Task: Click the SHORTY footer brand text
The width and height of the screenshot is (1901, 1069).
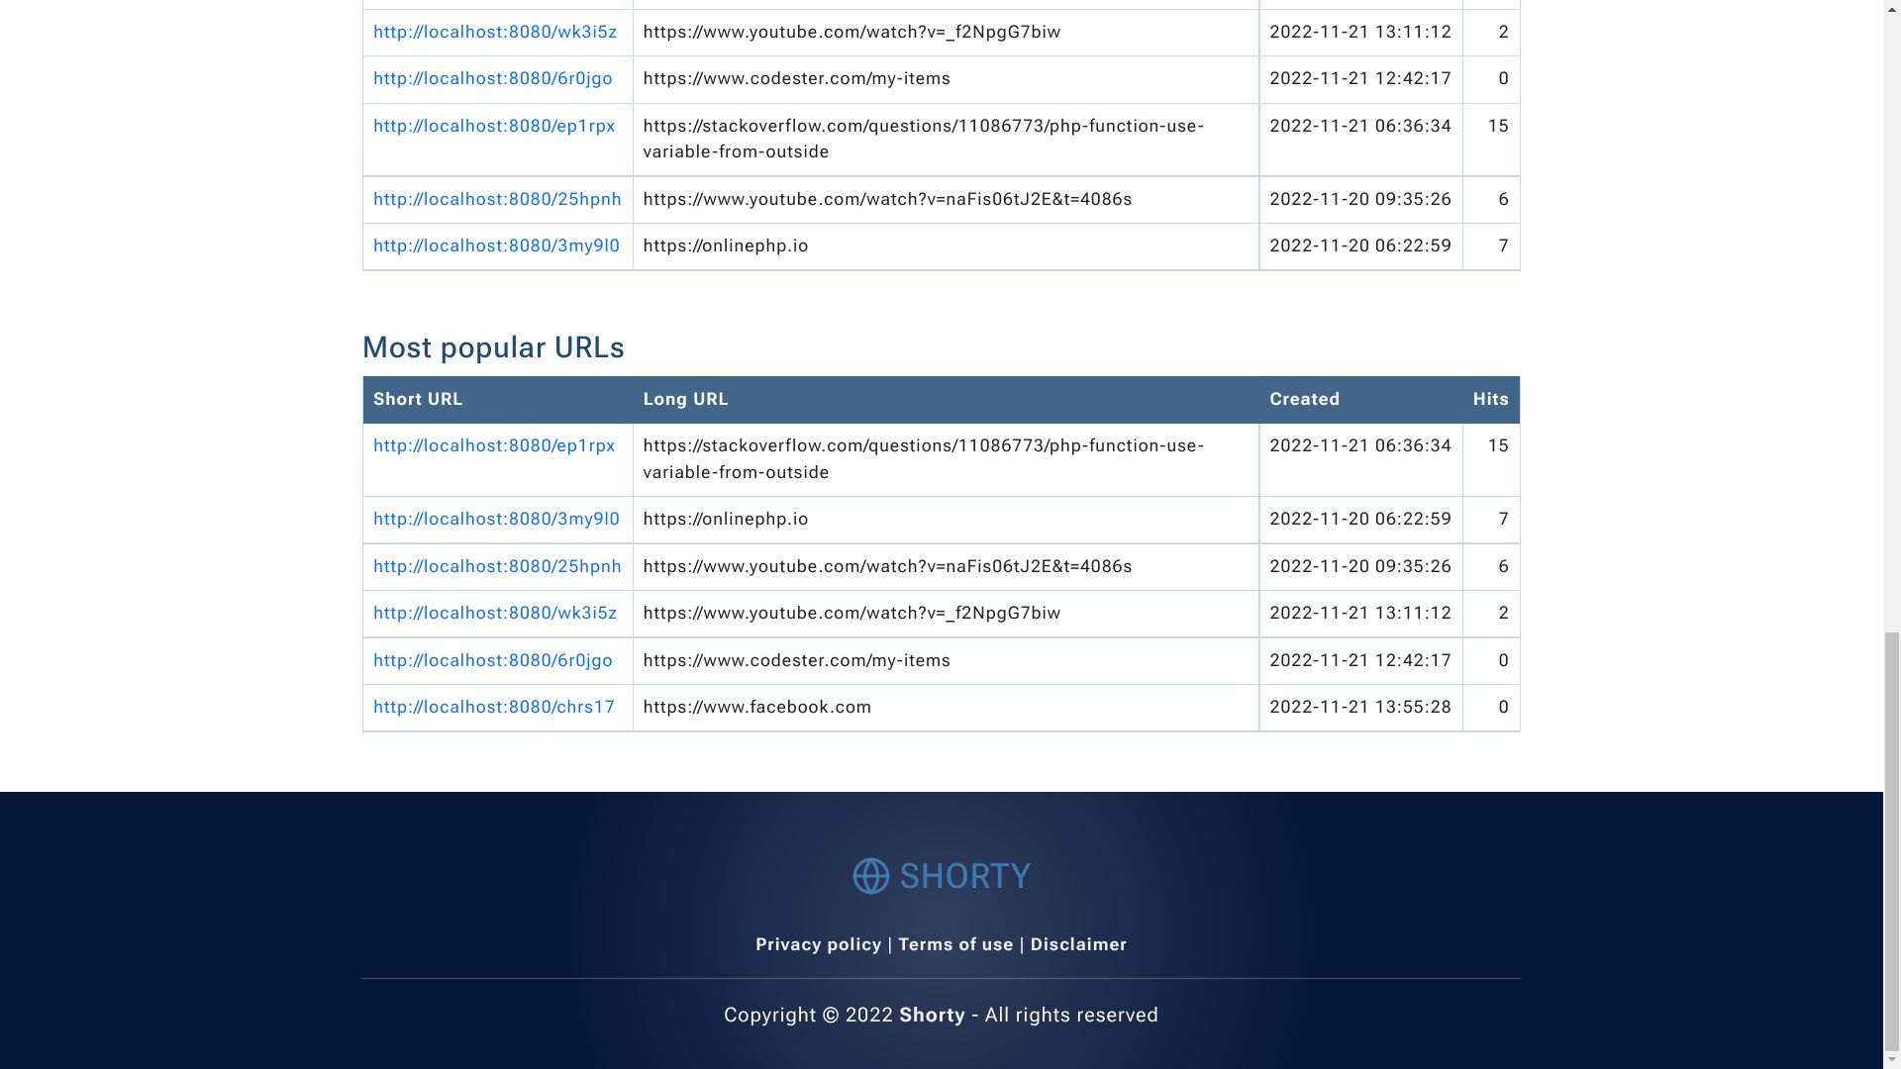Action: [964, 876]
